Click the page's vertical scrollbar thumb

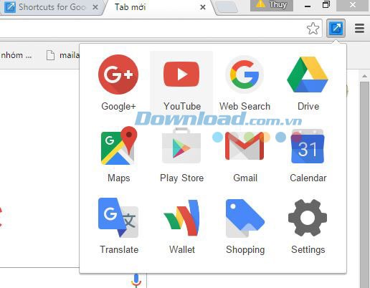[x=365, y=184]
